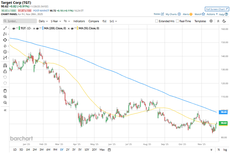This screenshot has height=153, width=230.
Task: Switch to the 5Y time range
Action: (80, 150)
